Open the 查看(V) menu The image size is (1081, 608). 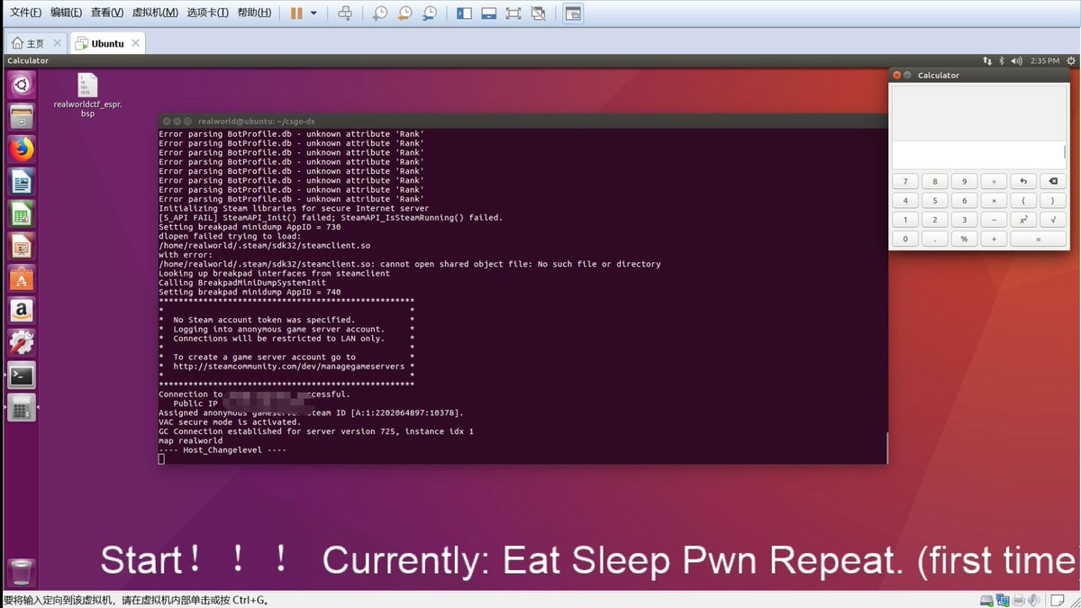[x=107, y=13]
